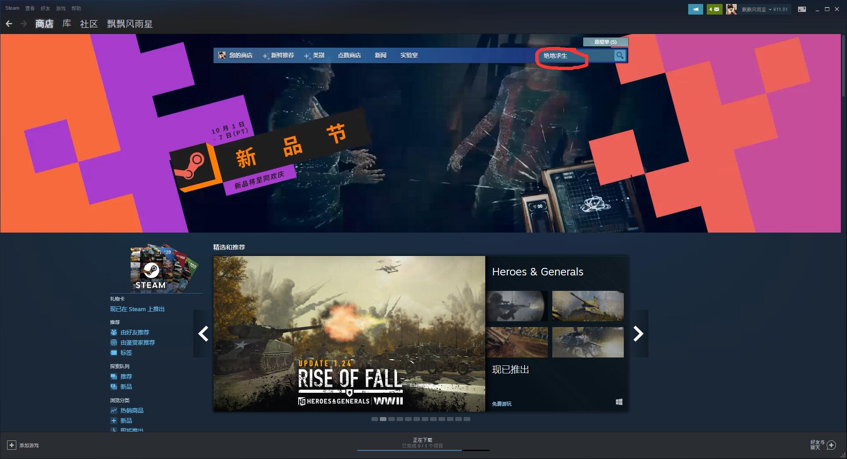This screenshot has width=847, height=459.
Task: Open the 愿望单 (5) wishlist button
Action: tap(605, 42)
